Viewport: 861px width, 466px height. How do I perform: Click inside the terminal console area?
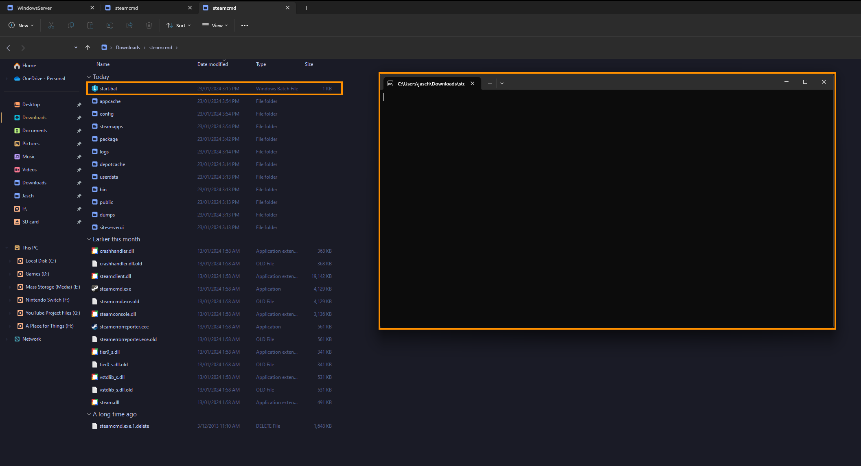607,208
